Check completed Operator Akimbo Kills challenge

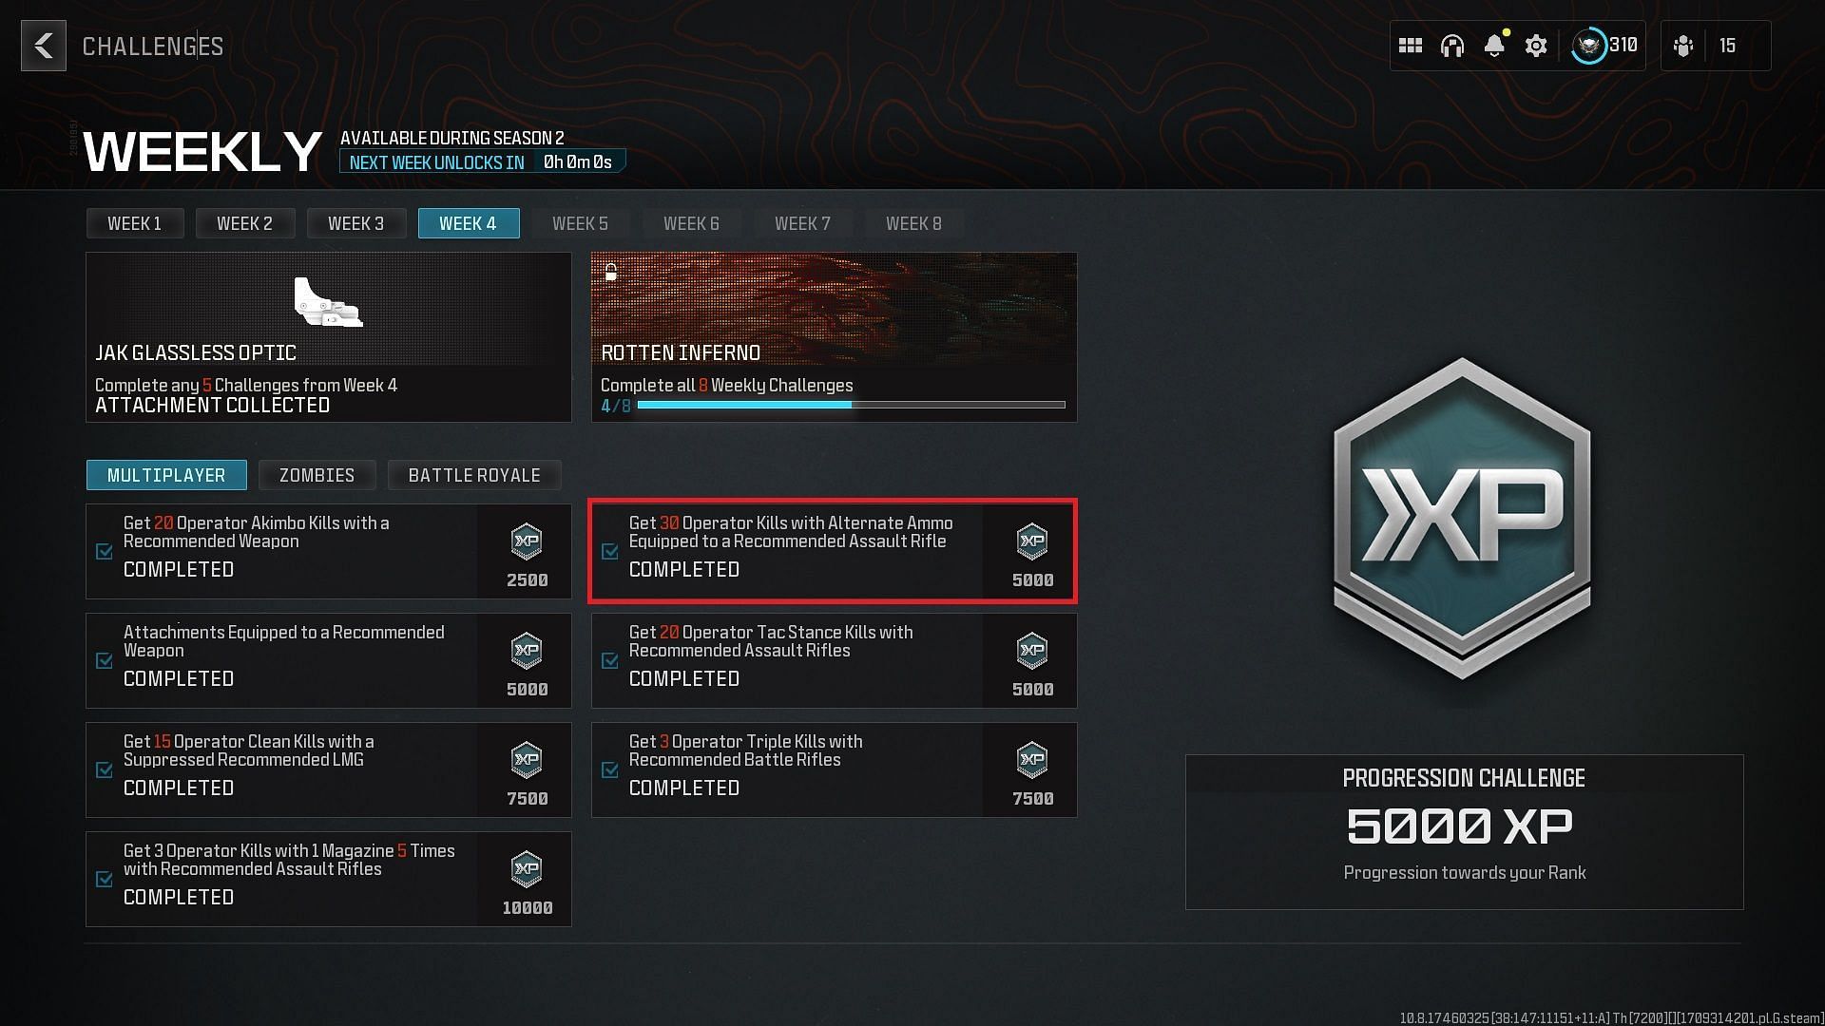104,551
